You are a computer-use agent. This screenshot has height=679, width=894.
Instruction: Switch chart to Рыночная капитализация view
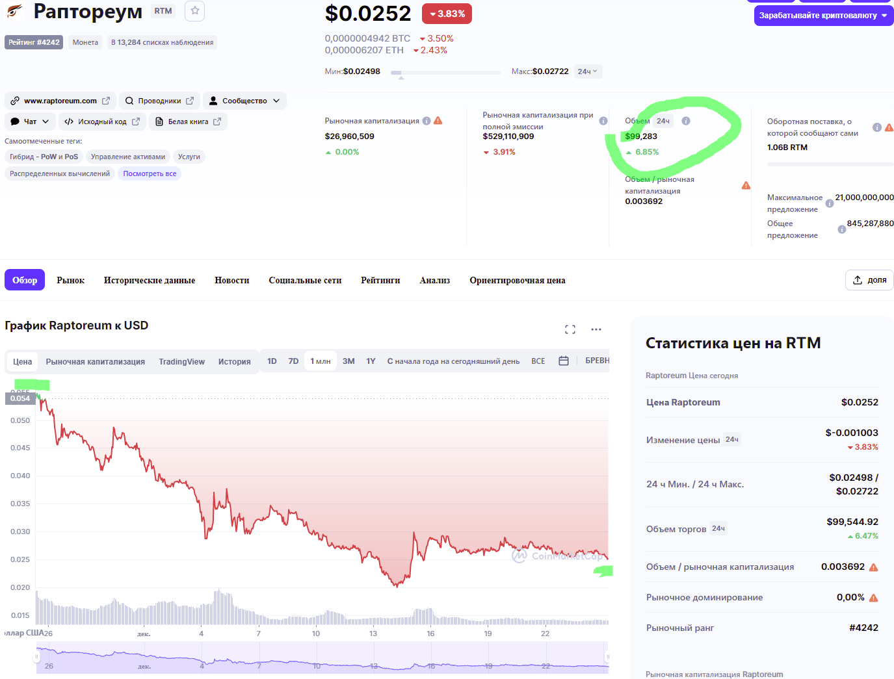point(96,362)
